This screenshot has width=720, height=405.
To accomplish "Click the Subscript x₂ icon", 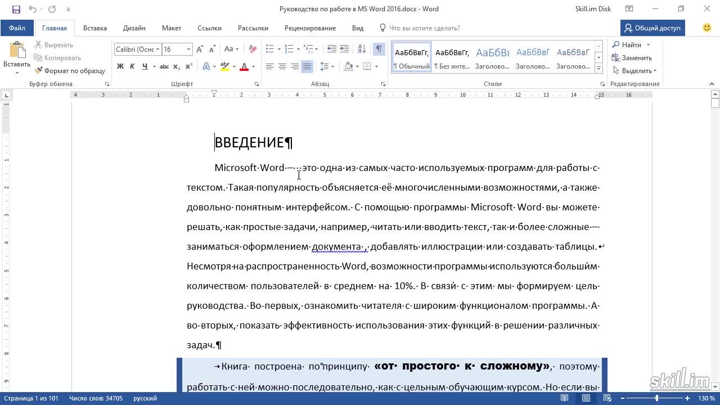I will click(x=177, y=66).
